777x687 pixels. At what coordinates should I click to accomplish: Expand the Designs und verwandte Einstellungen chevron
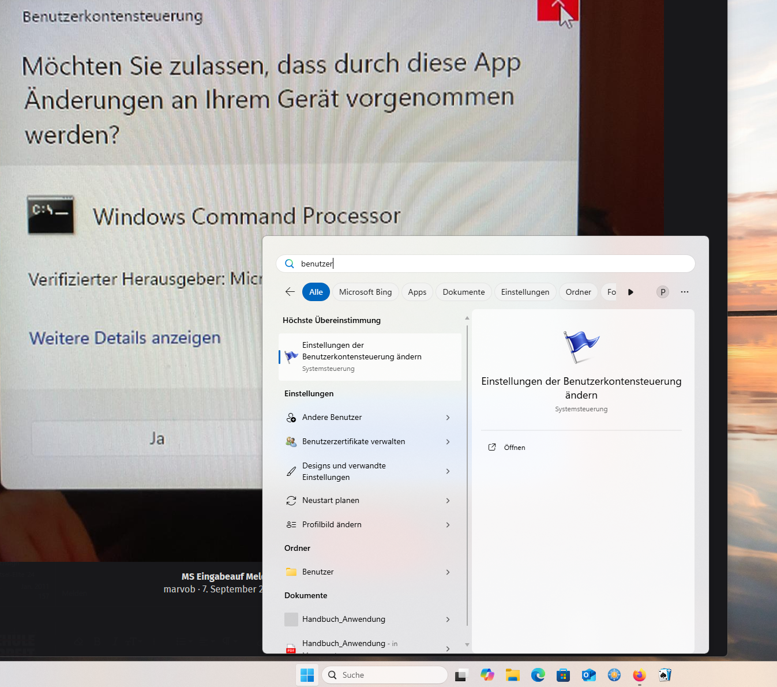[448, 471]
